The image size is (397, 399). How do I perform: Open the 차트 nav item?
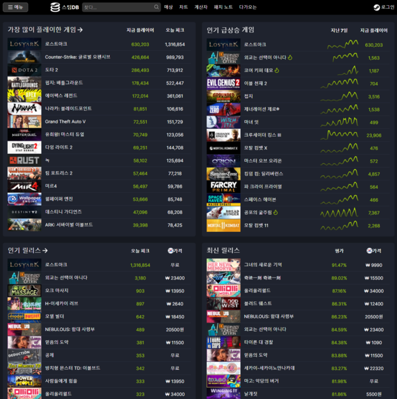click(x=183, y=7)
